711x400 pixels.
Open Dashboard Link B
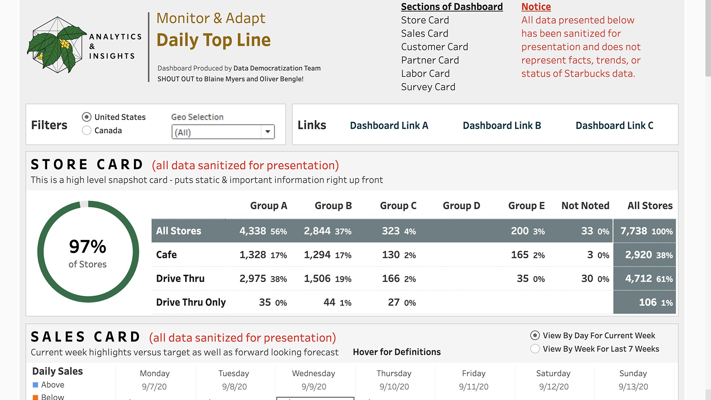pyautogui.click(x=502, y=125)
